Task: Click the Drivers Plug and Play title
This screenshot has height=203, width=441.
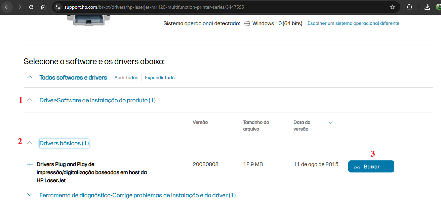Action: point(92,172)
